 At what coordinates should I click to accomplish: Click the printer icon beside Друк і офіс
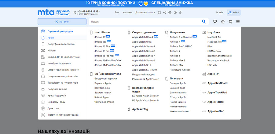tap(43, 108)
